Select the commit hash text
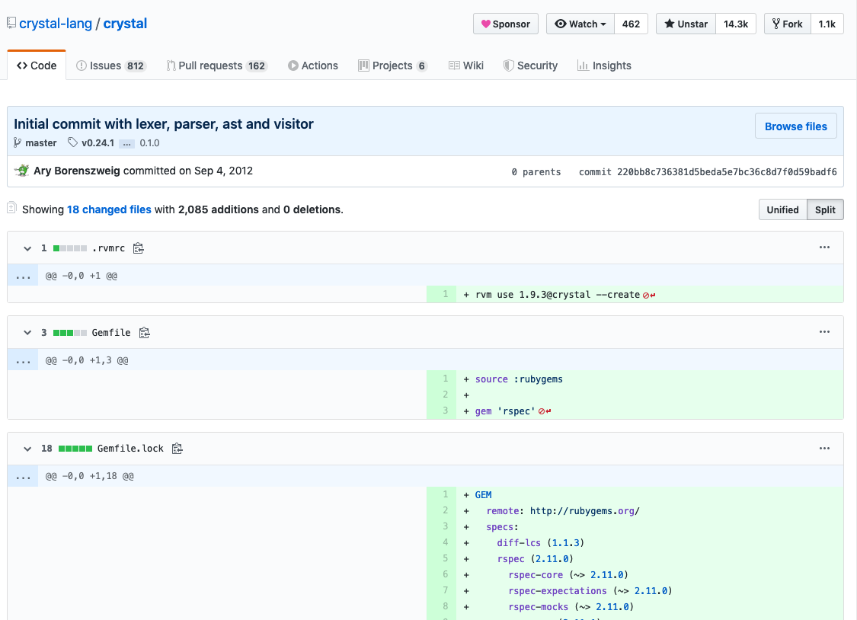The height and width of the screenshot is (620, 857). click(x=727, y=172)
